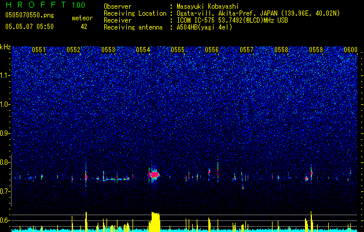364x232 pixels.
Task: Click the large red meteor echo after 0554
Action: [x=155, y=175]
